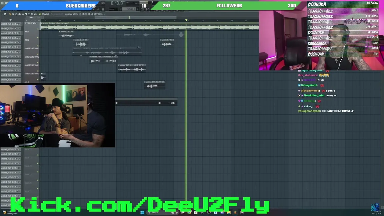Open Google Chrome from the taskbar
This screenshot has width=384, height=216.
pos(189,212)
